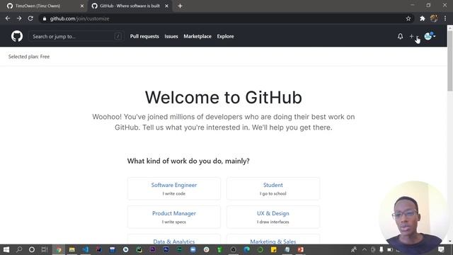View the site lock information
Screen dimensions: 453x255
click(x=44, y=18)
